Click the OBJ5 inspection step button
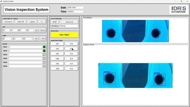Screen dimensions: 190x107 point(57,64)
